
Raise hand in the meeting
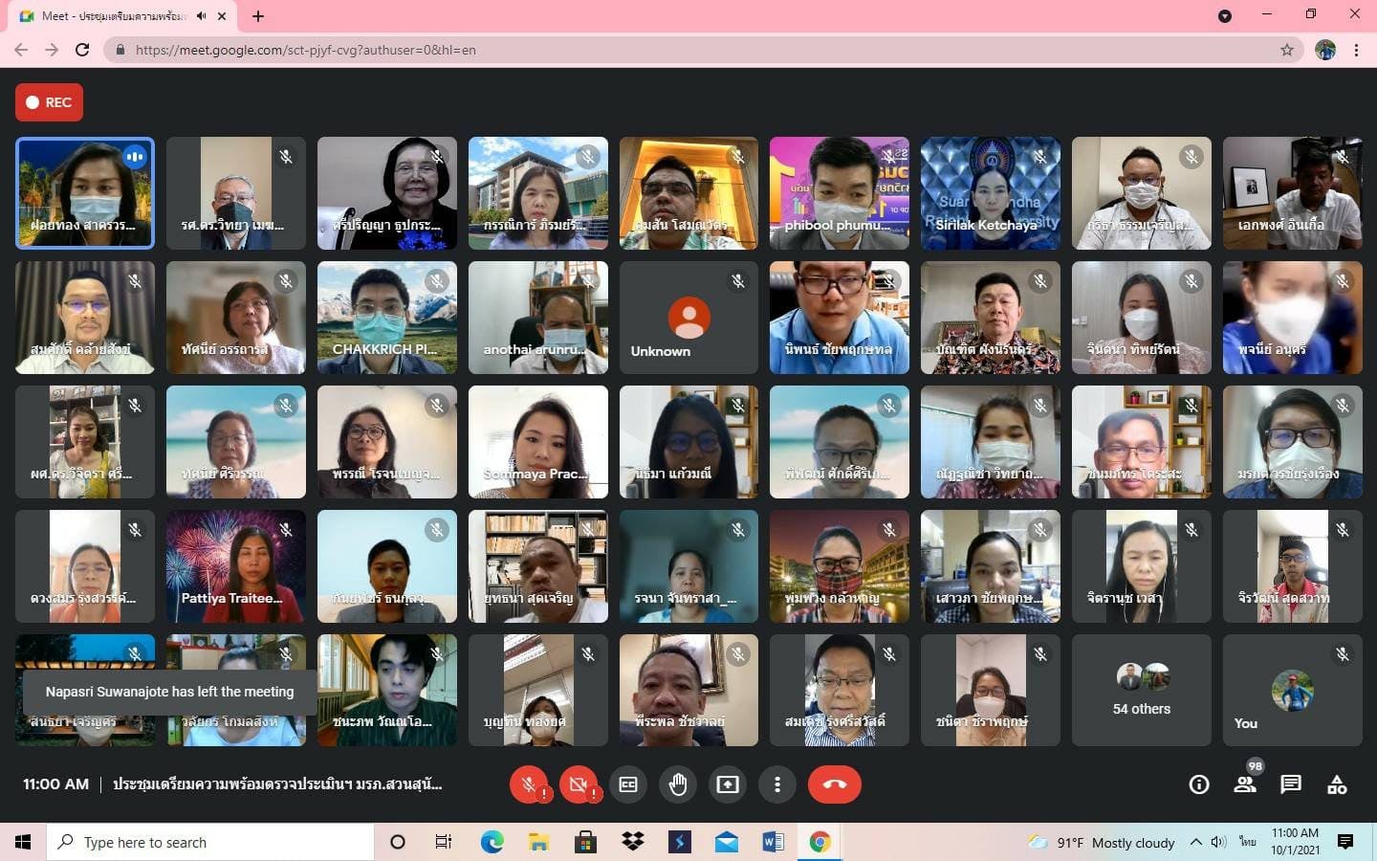678,784
